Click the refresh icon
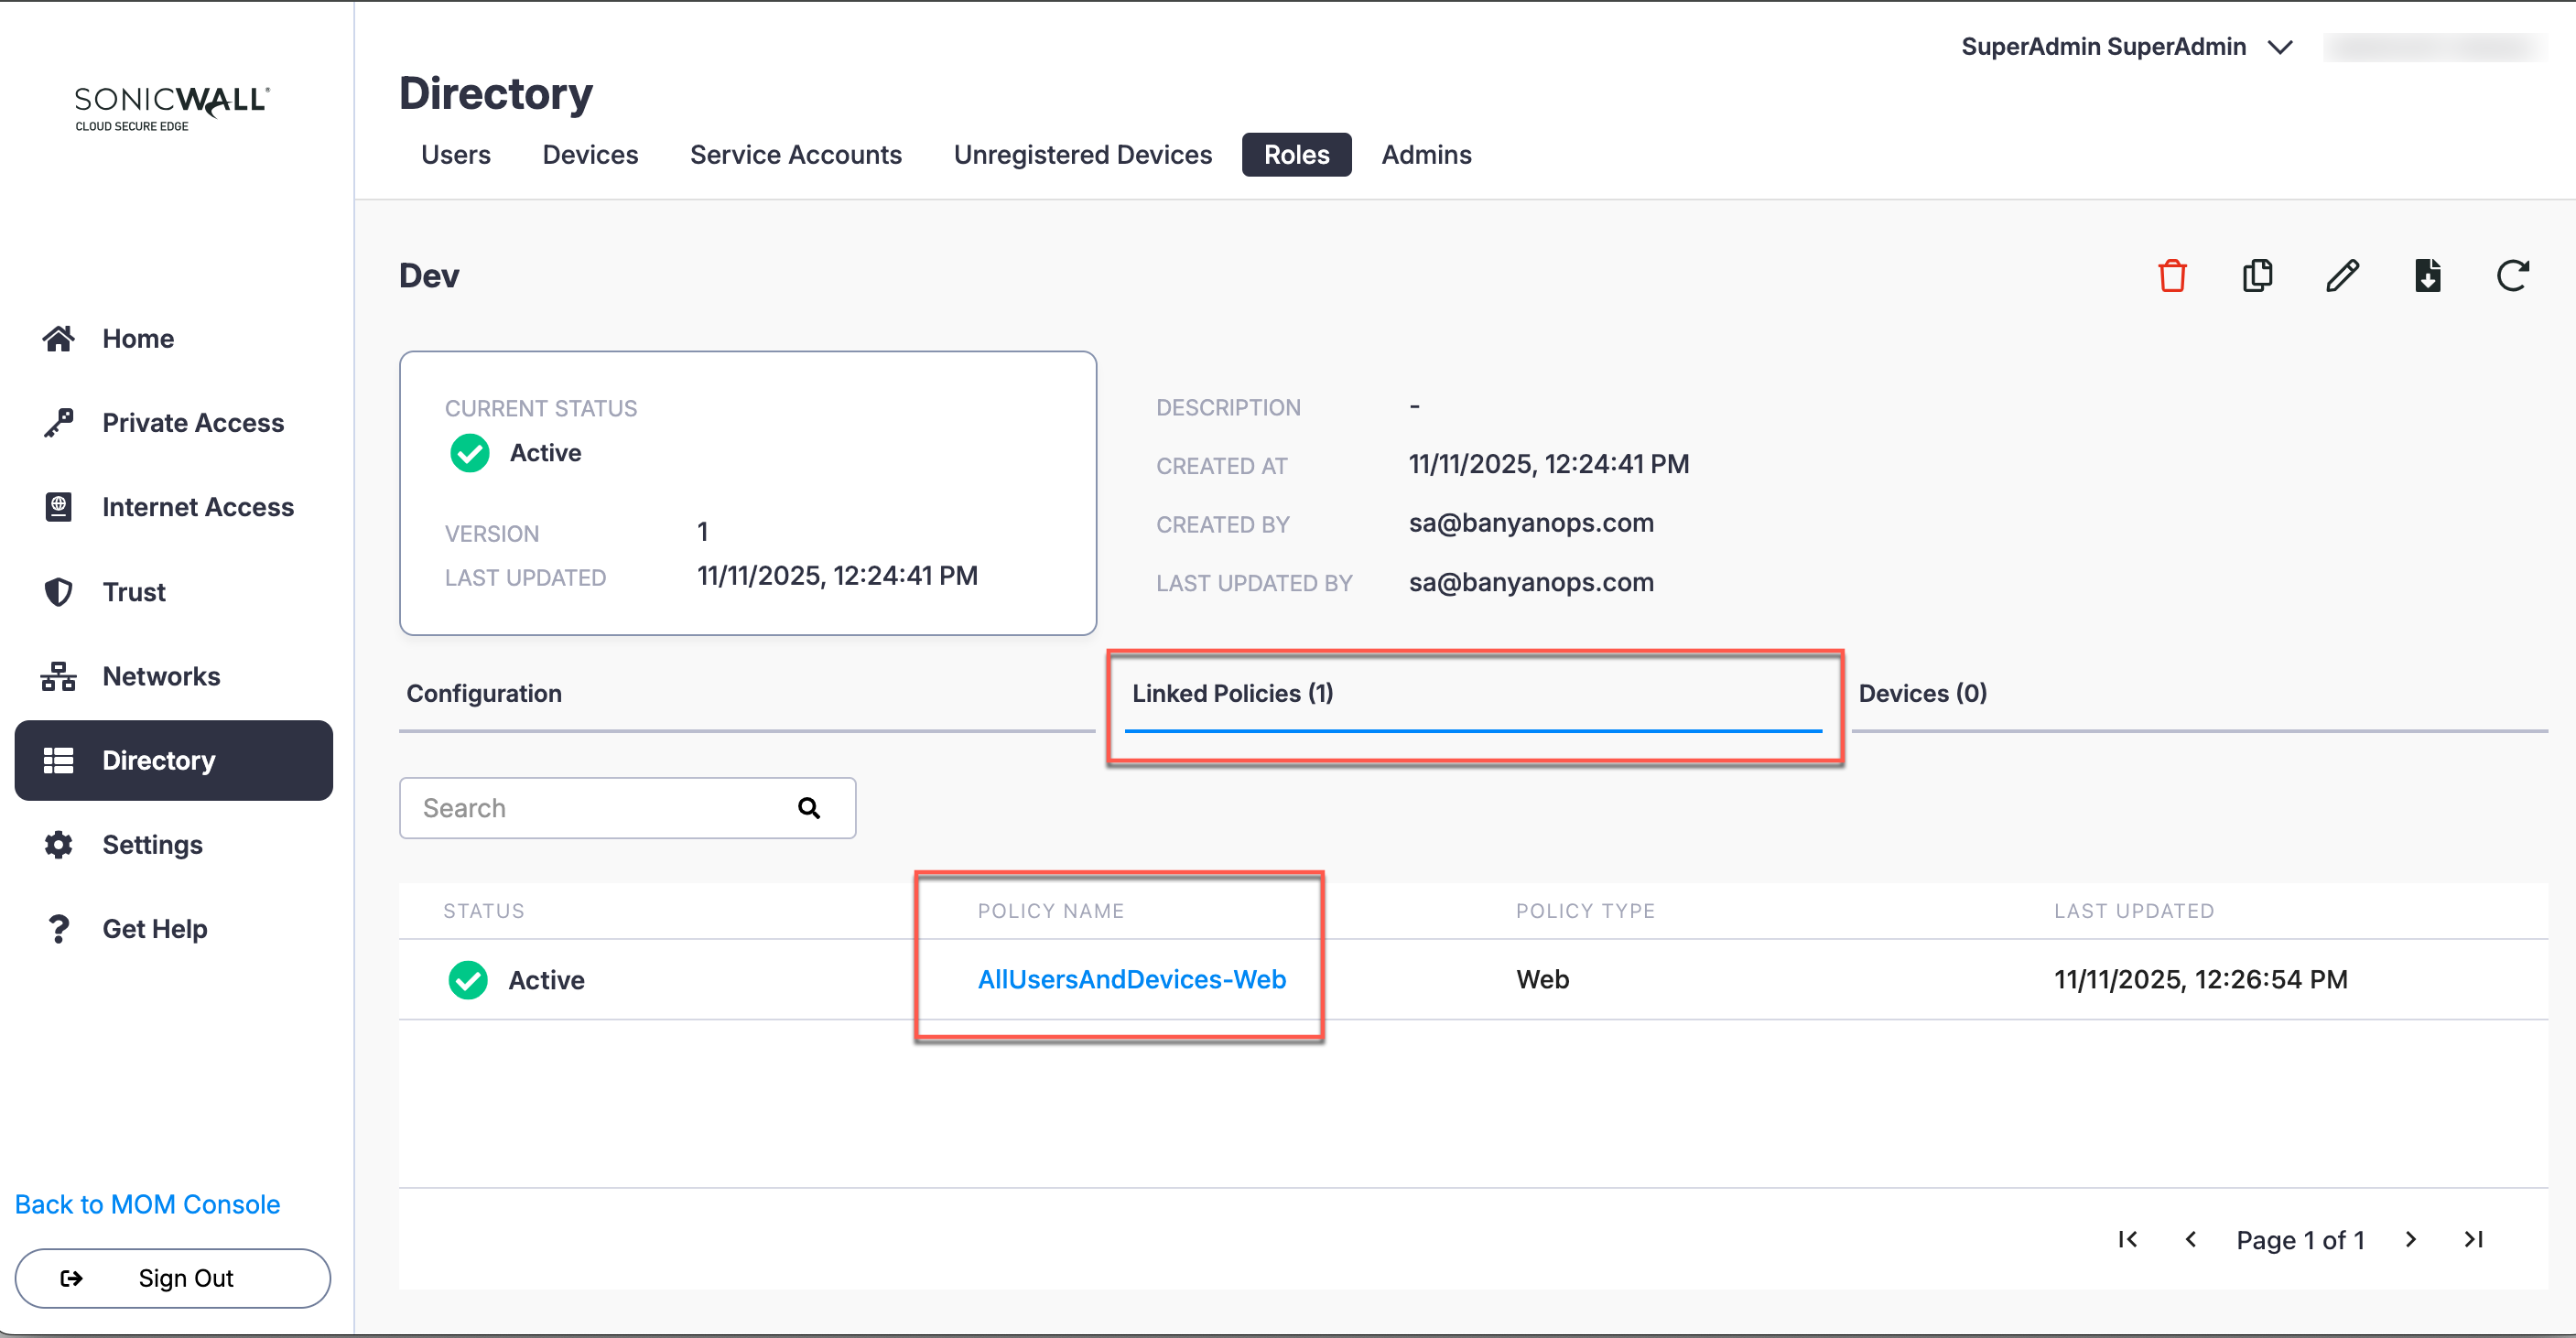This screenshot has height=1338, width=2576. click(x=2512, y=276)
